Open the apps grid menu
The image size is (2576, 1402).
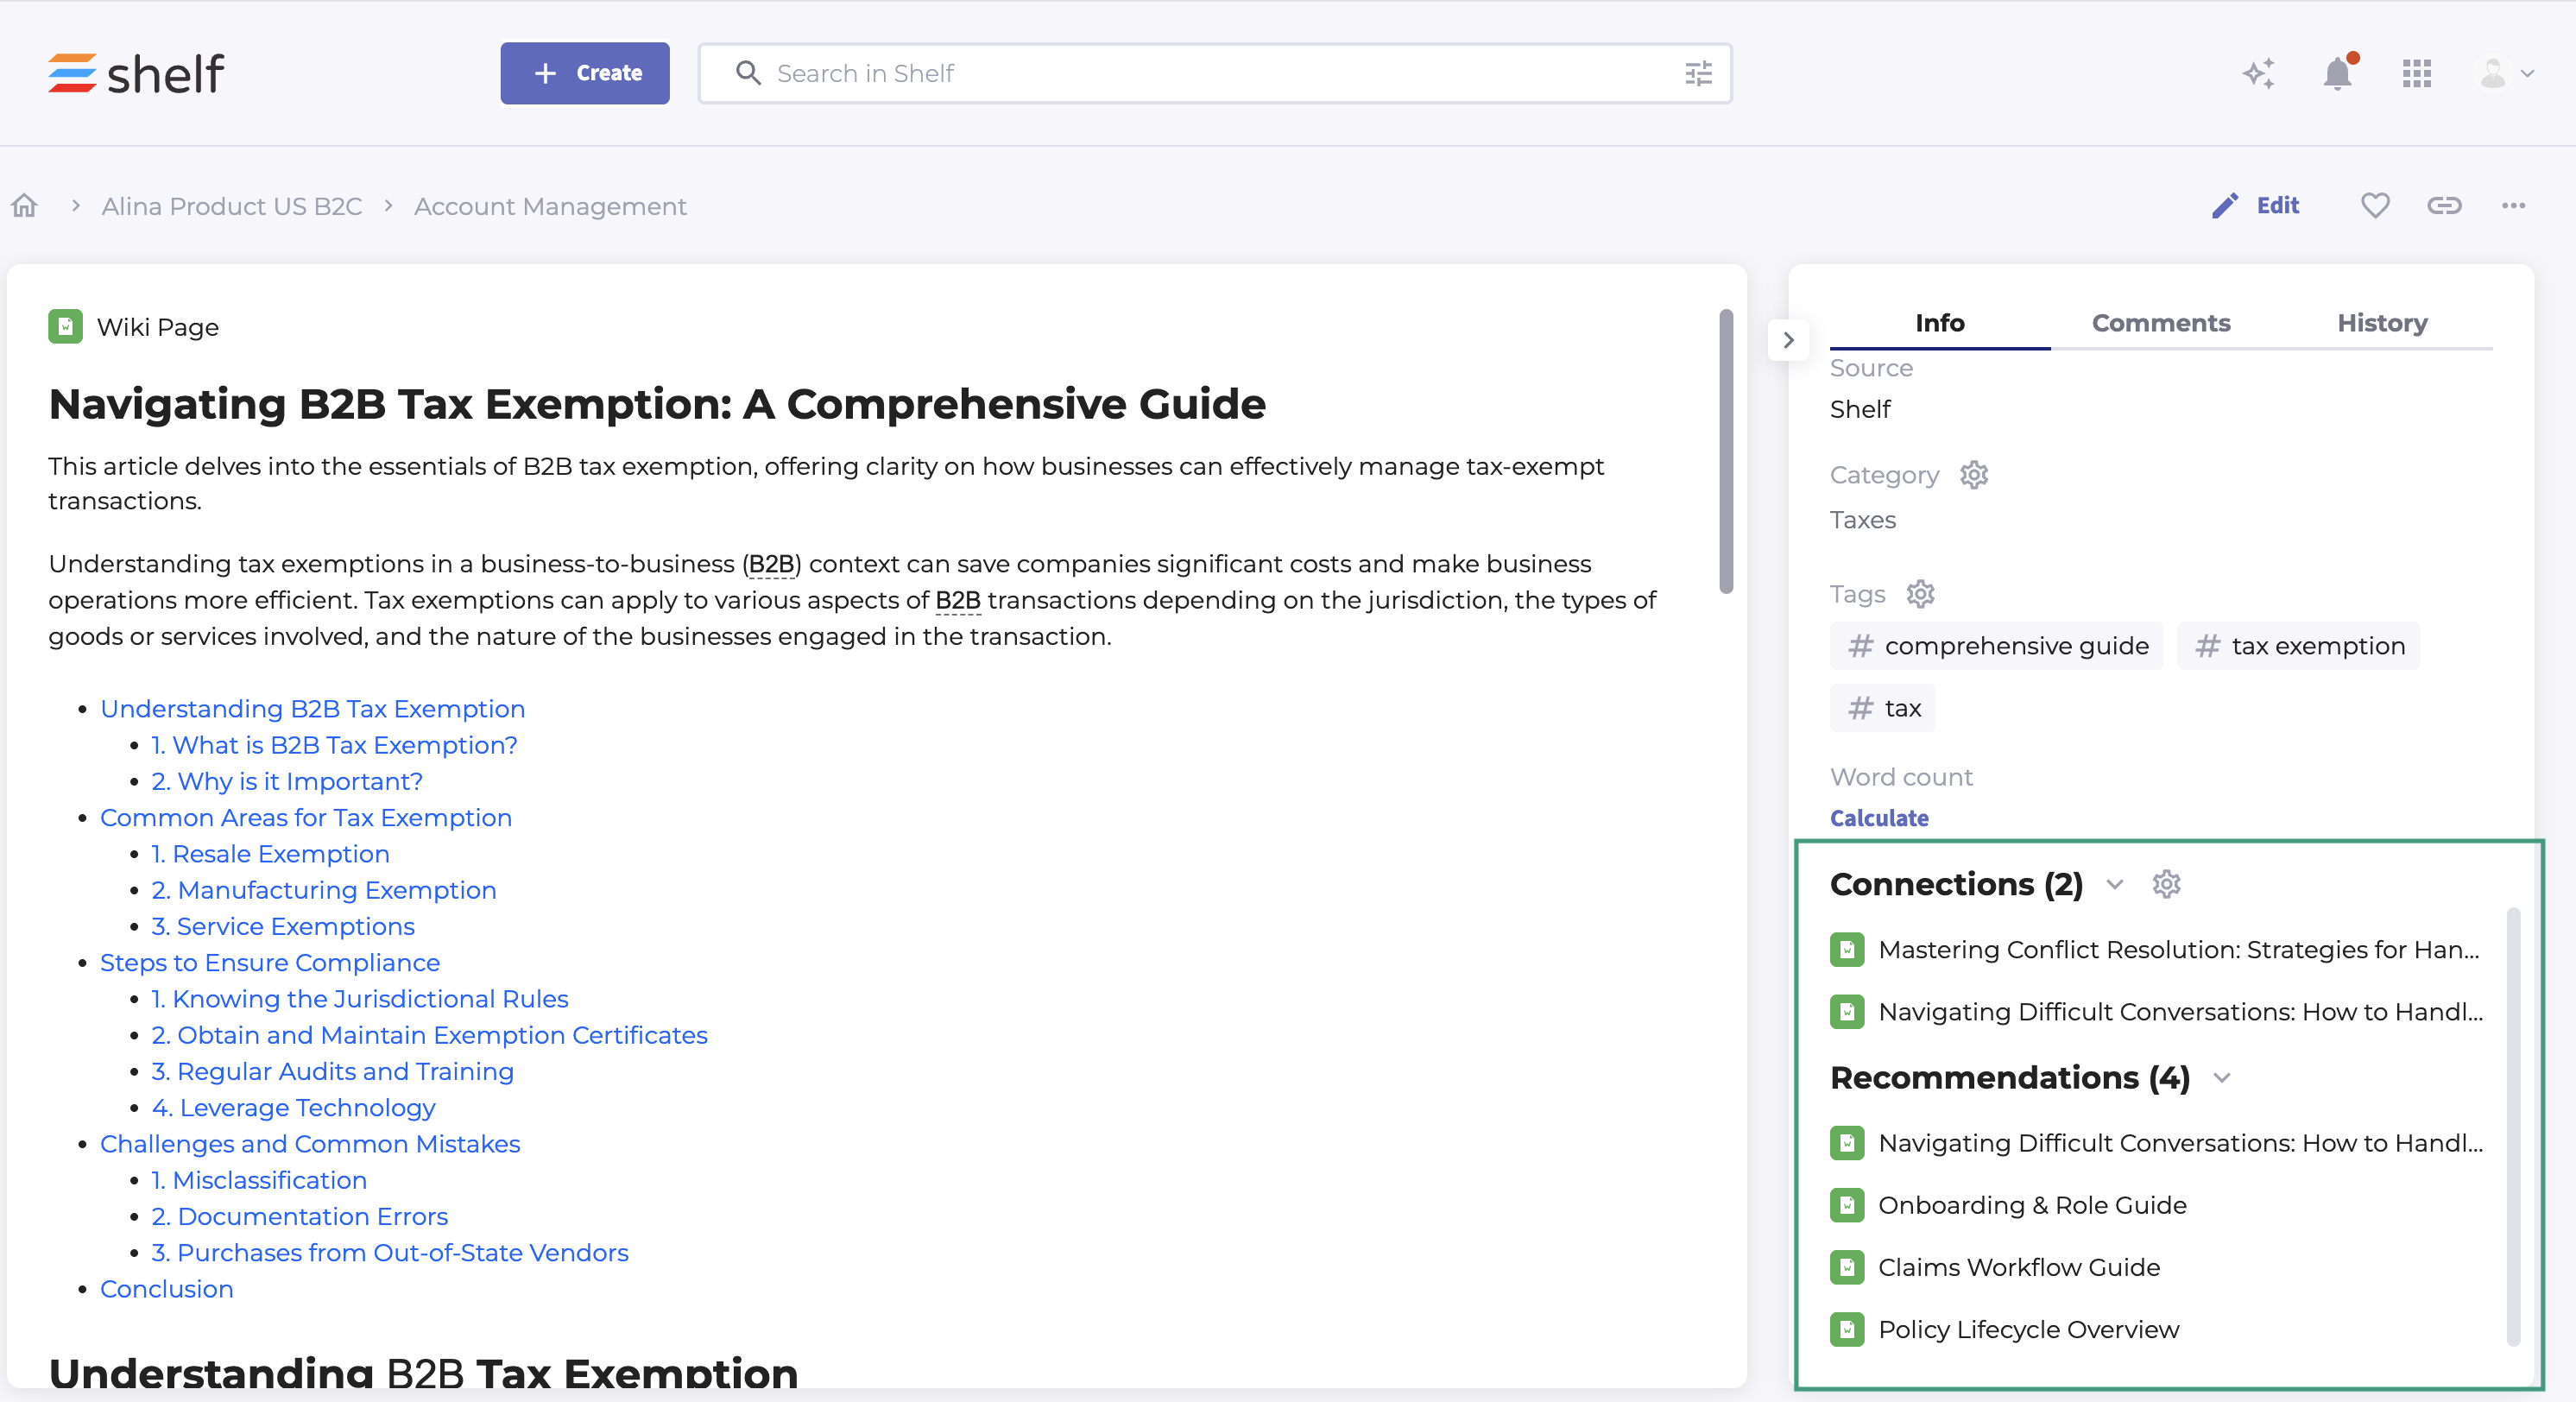click(x=2416, y=73)
